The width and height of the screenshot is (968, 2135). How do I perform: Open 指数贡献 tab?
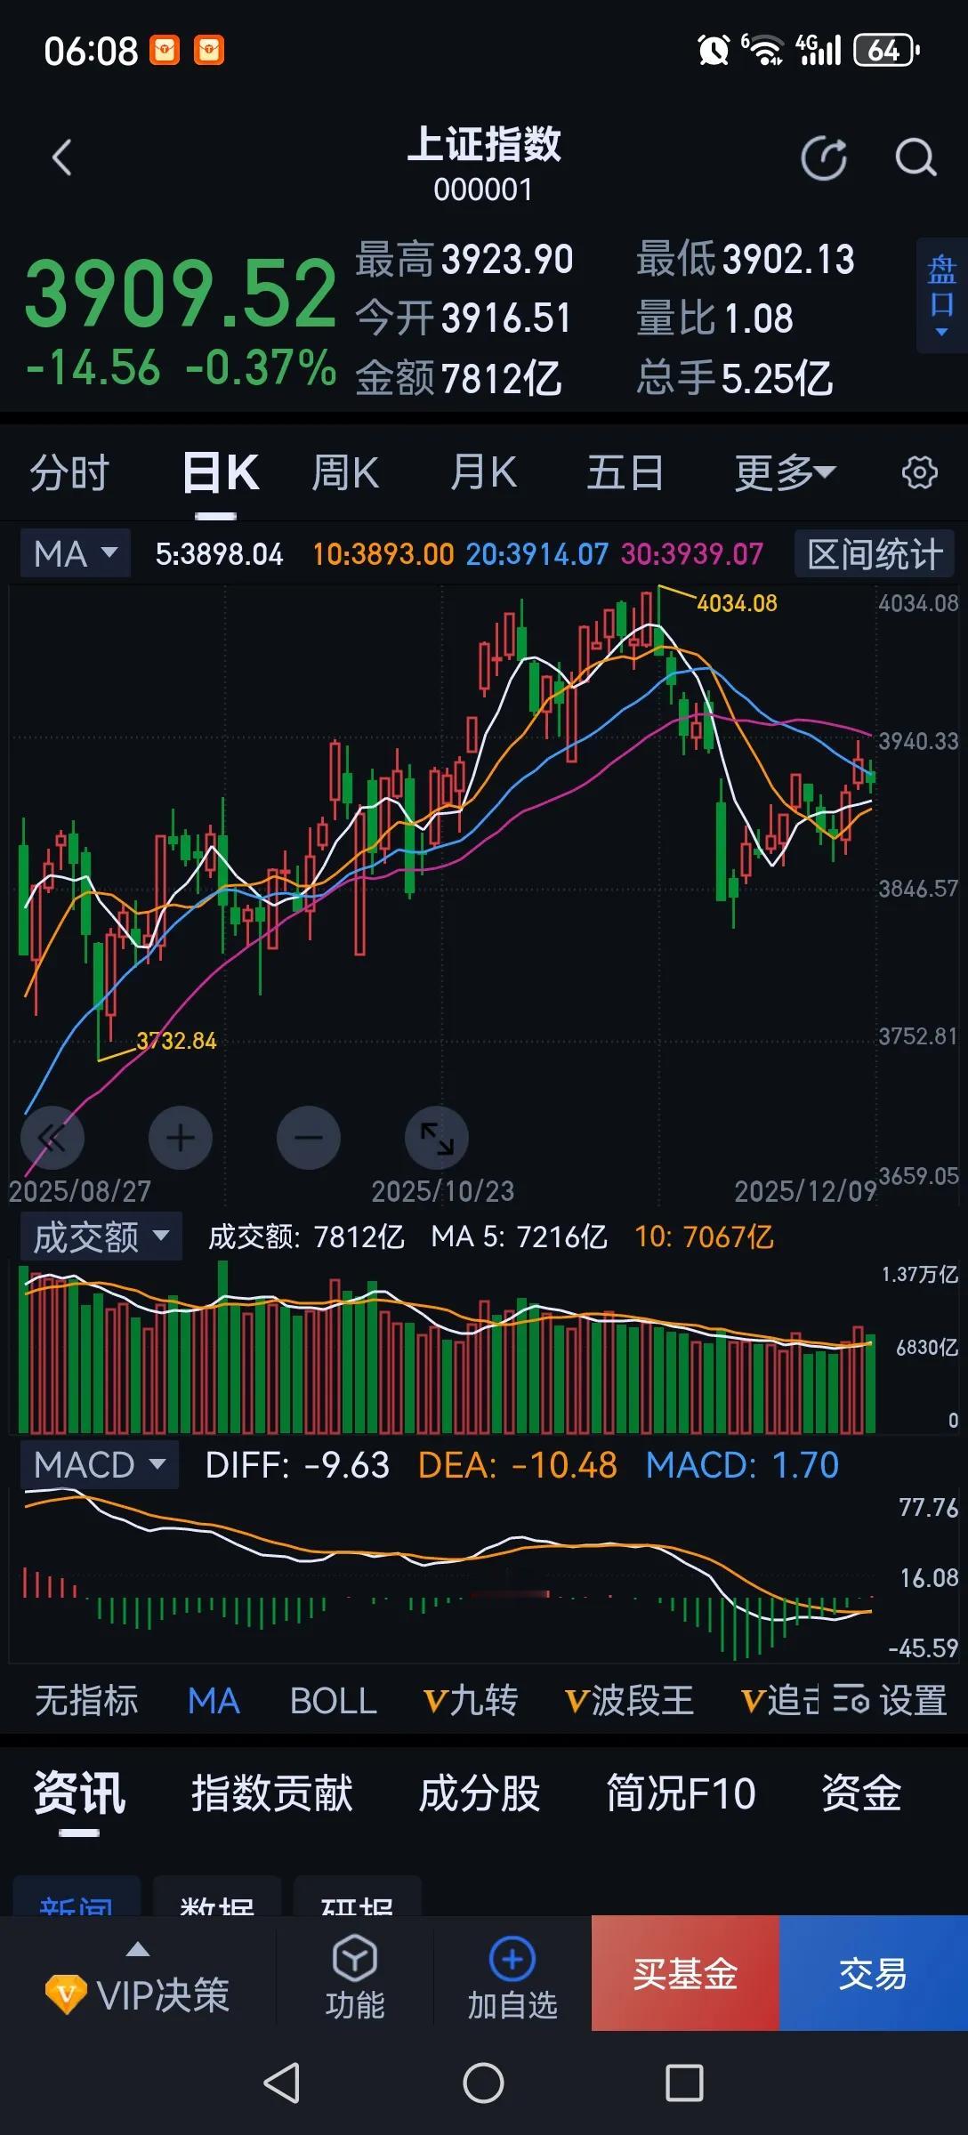(272, 1793)
